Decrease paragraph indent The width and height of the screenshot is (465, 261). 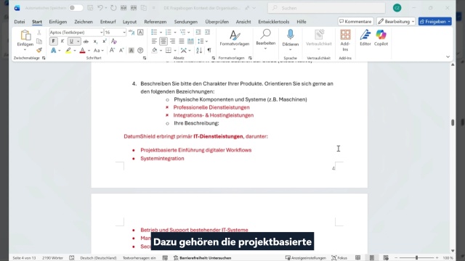tap(198, 32)
